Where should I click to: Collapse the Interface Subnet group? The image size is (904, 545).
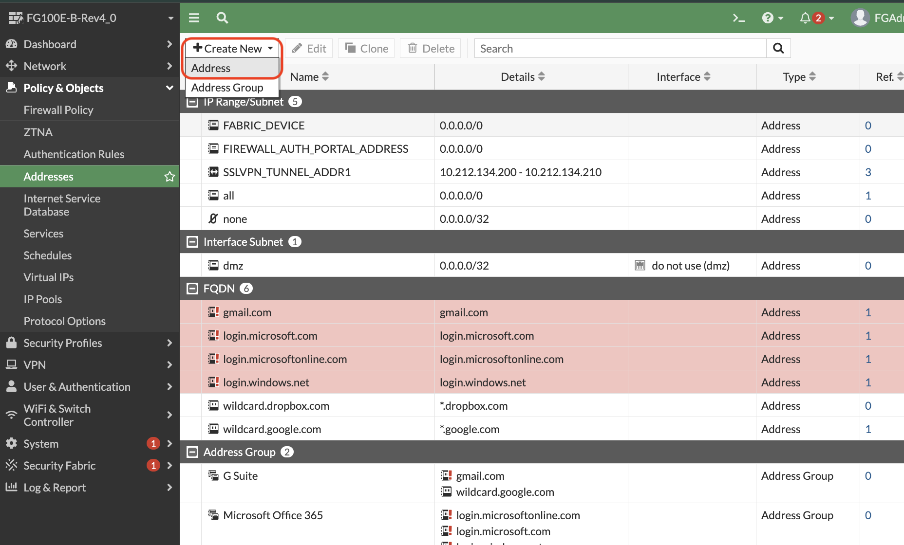pyautogui.click(x=193, y=242)
